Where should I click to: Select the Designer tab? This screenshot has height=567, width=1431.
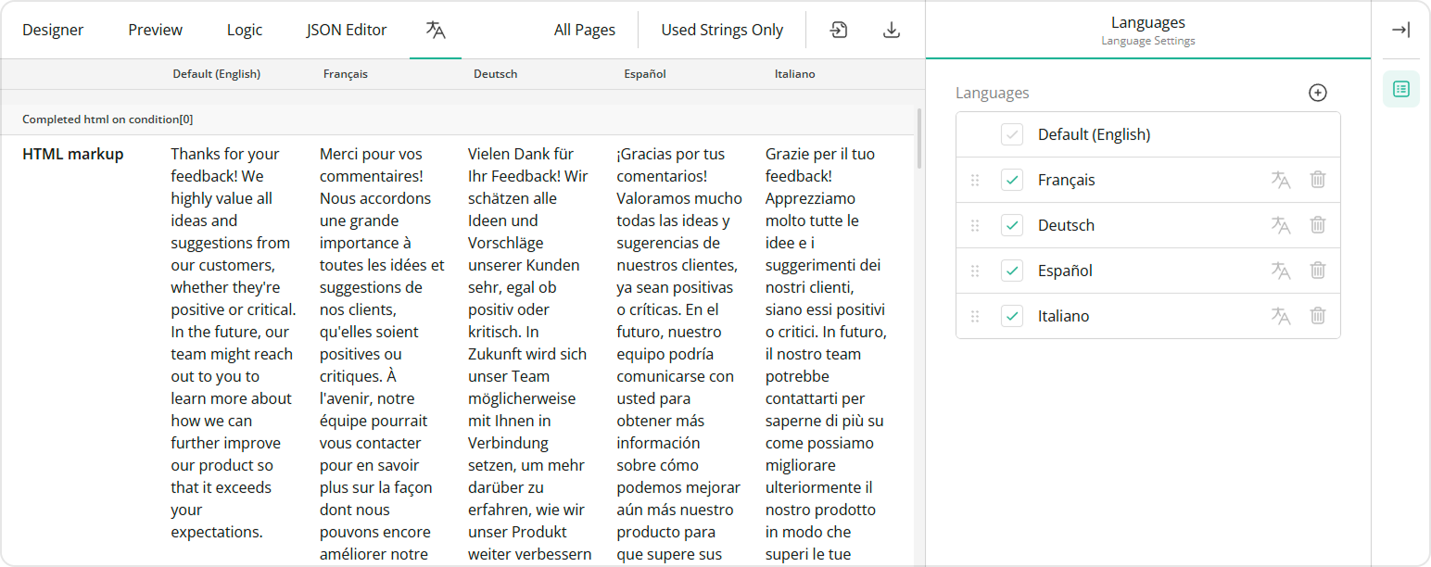53,29
